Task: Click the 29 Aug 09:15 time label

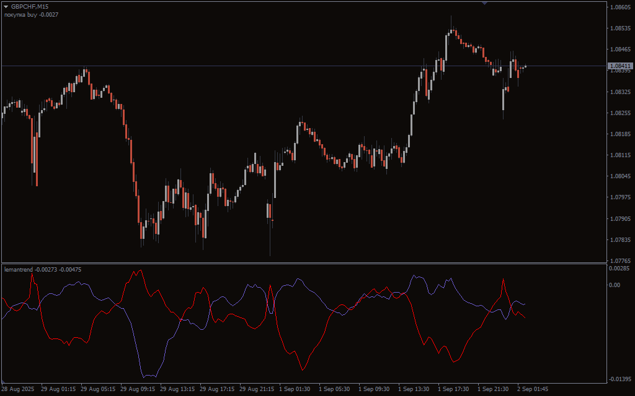Action: pos(137,389)
